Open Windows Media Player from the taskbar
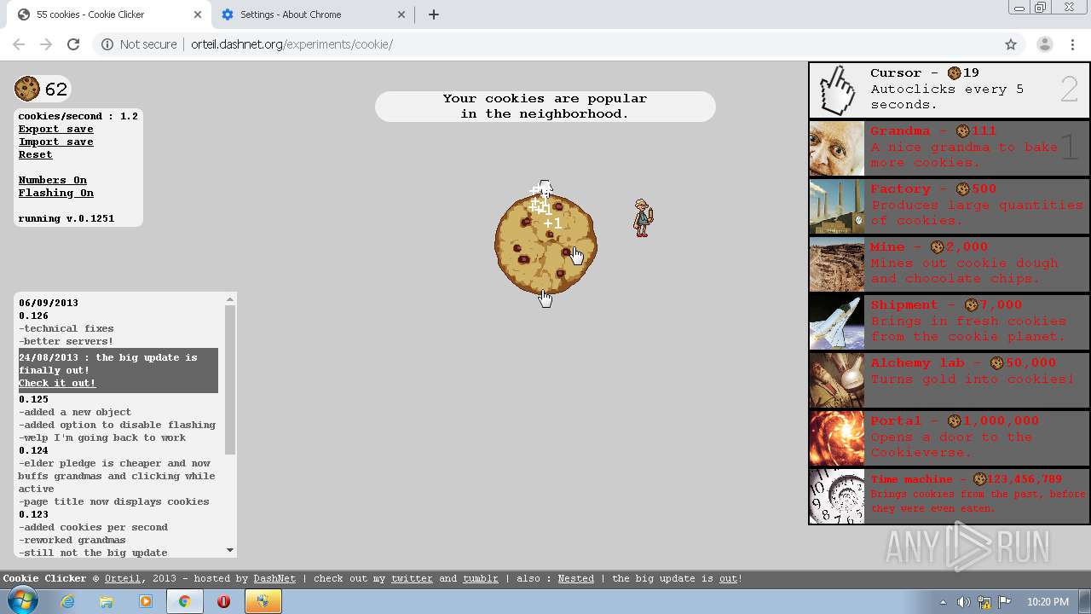Image resolution: width=1091 pixels, height=614 pixels. (146, 601)
